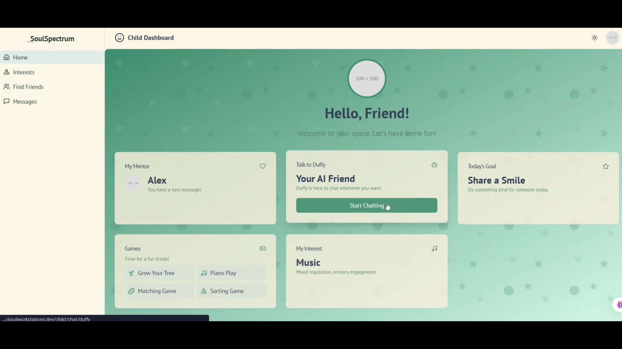Open Interests from the sidebar
622x349 pixels.
click(23, 72)
